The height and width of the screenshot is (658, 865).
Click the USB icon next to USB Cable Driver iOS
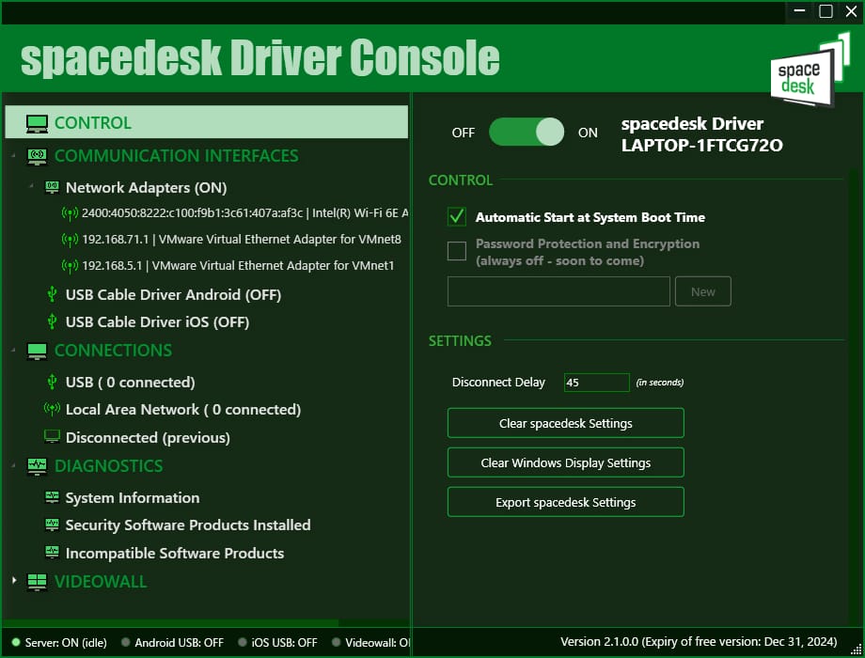point(52,322)
